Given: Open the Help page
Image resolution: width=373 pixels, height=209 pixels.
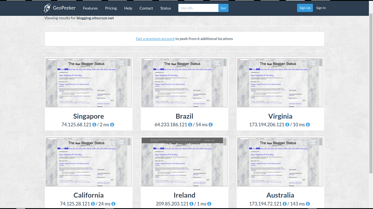Looking at the screenshot, I should 128,8.
